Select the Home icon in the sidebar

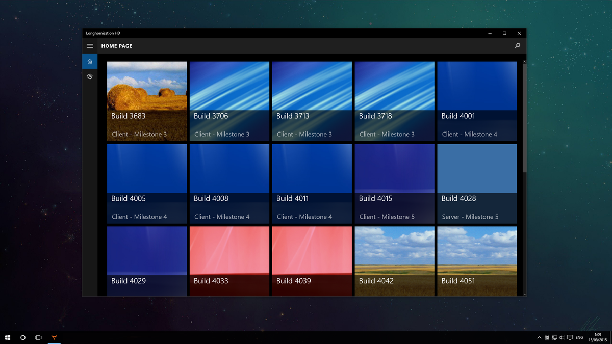coord(90,61)
